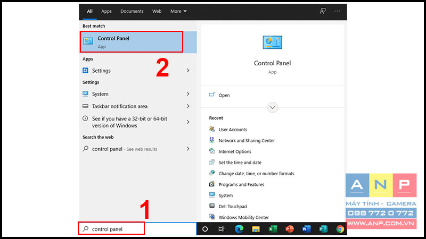Launch Word from the taskbar

306,229
